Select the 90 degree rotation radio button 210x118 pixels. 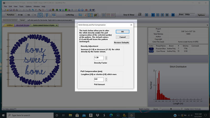pos(19,15)
